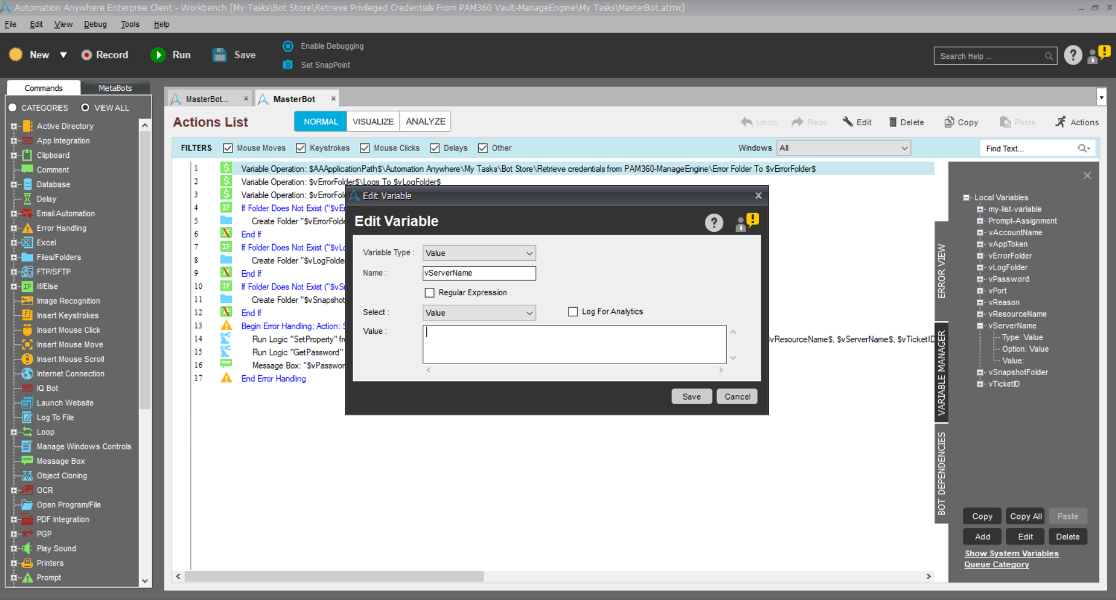Open the Debug menu
The image size is (1116, 600).
click(x=95, y=24)
